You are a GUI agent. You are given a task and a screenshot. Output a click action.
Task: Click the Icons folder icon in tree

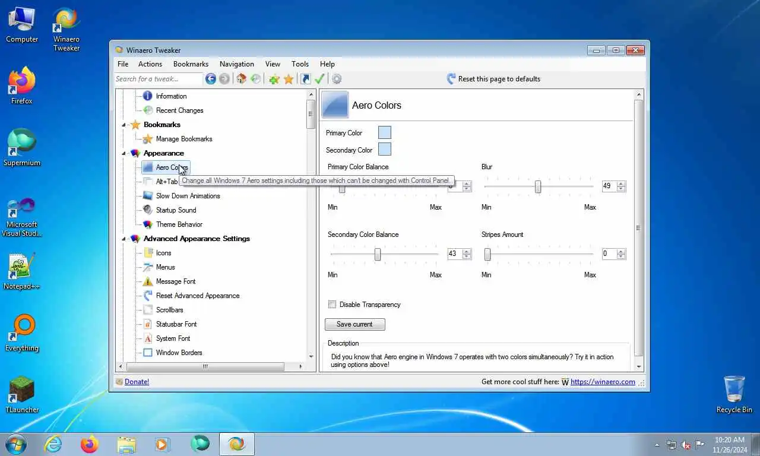point(148,253)
